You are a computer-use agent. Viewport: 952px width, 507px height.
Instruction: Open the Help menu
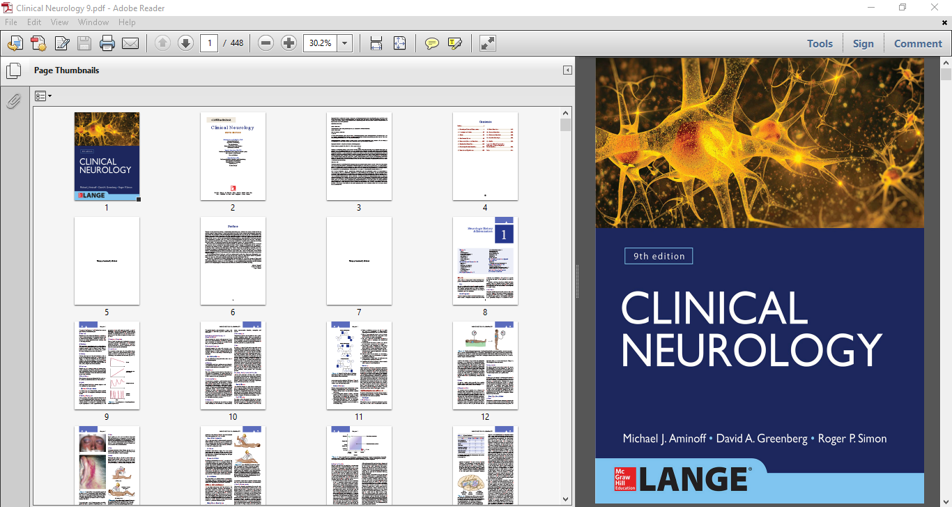tap(127, 22)
